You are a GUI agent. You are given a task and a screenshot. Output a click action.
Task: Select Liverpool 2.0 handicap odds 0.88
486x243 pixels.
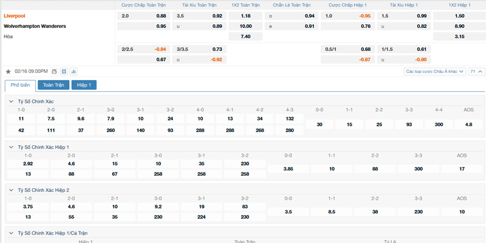coord(144,16)
